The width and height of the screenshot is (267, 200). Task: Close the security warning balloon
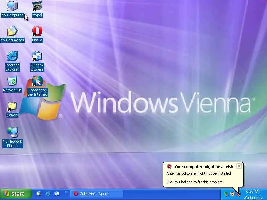(x=239, y=166)
